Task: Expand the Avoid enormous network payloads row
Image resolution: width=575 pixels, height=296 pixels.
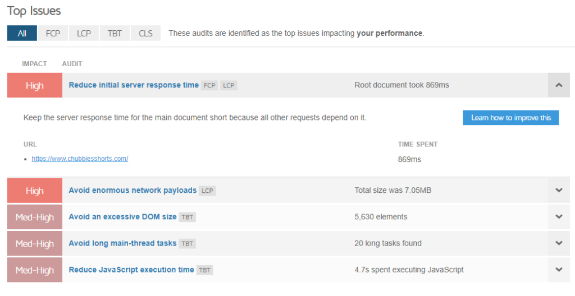Action: pos(558,190)
